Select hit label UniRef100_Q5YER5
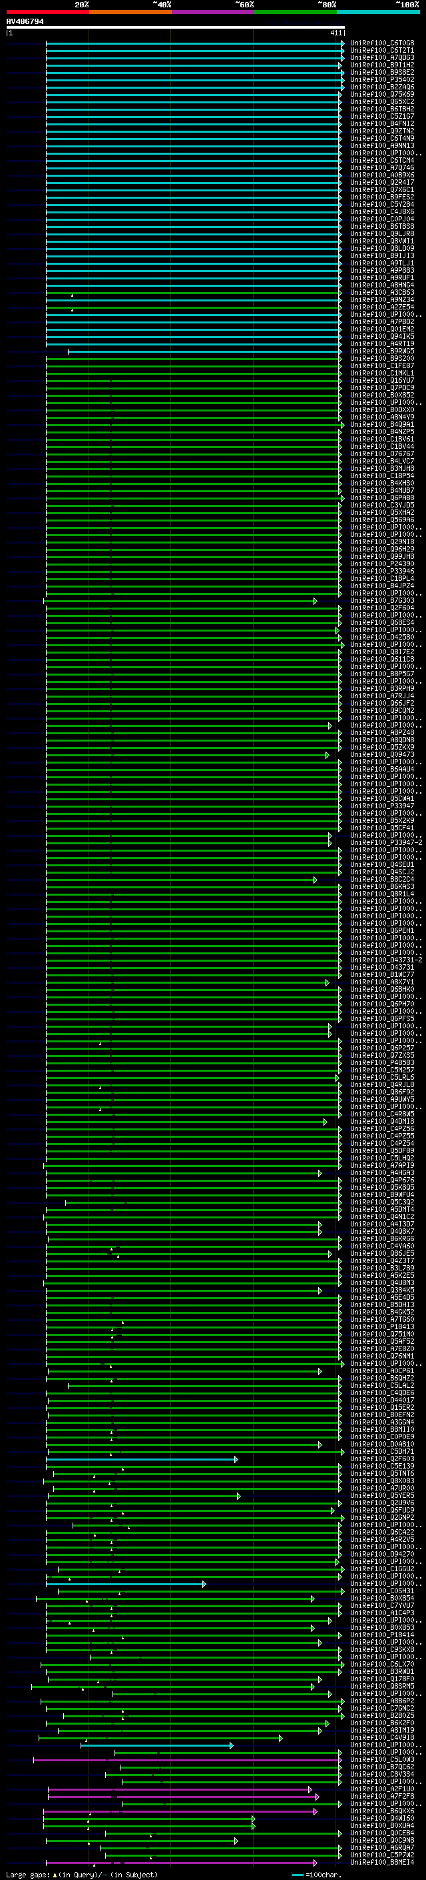The image size is (426, 1880). click(382, 1495)
